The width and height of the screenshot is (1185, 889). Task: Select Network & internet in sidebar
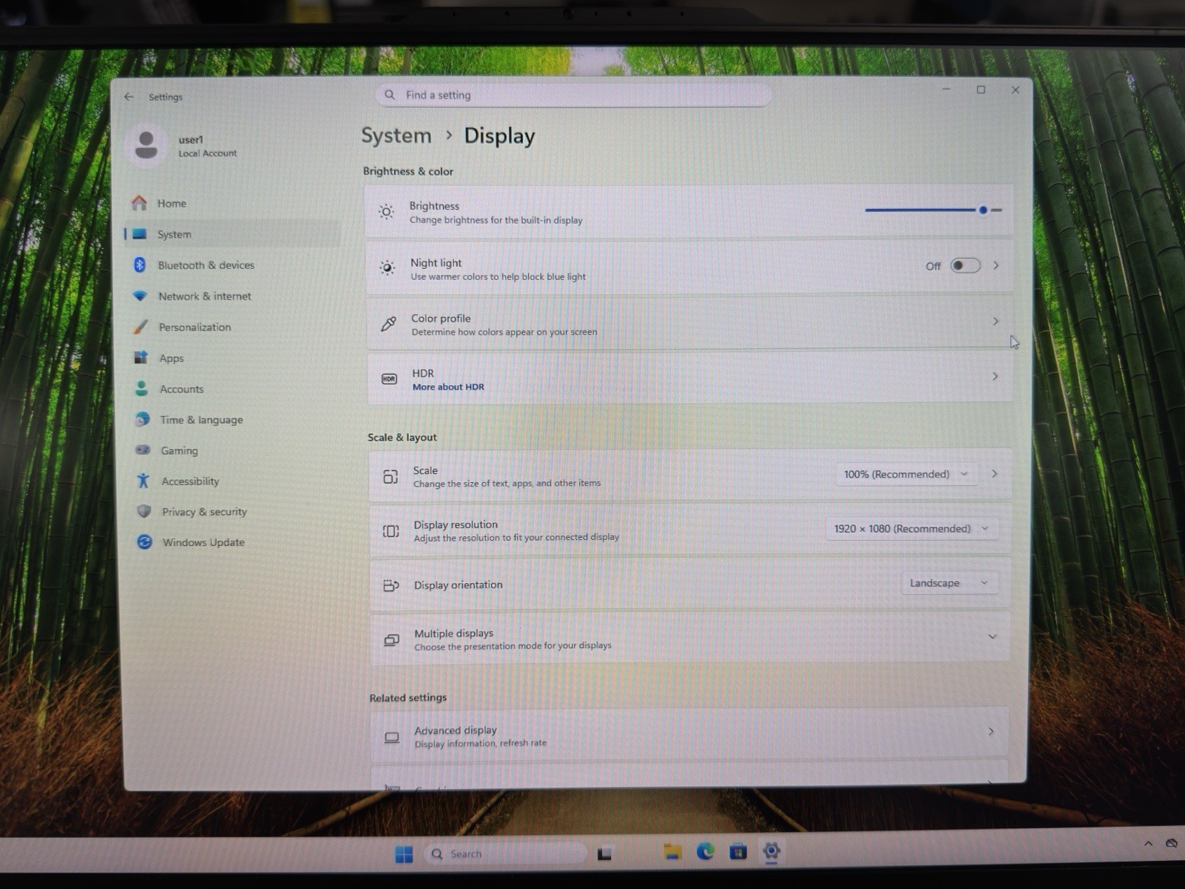pyautogui.click(x=234, y=296)
